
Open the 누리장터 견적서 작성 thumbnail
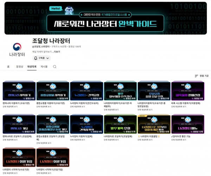(87, 124)
